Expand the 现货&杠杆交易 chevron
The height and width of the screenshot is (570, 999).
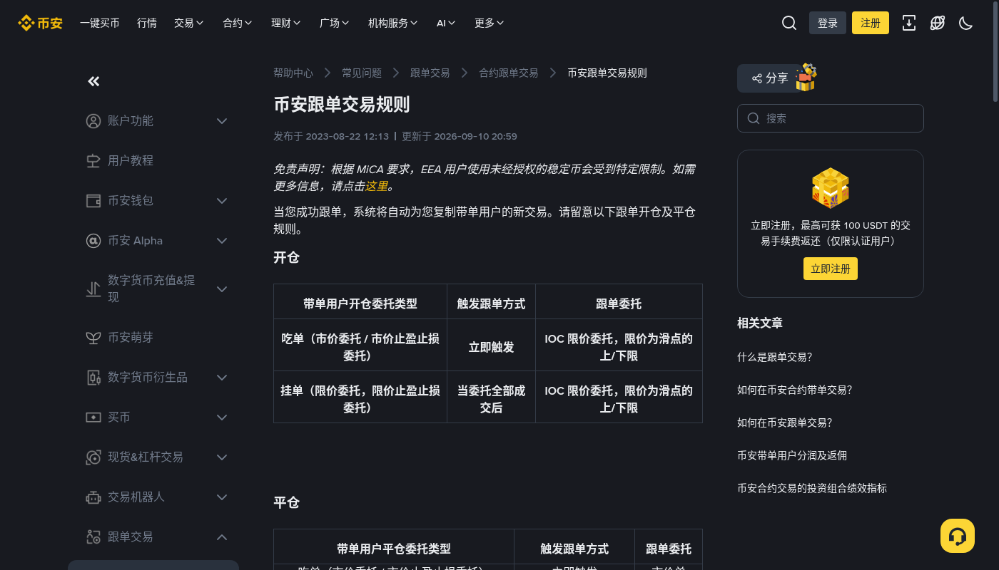pyautogui.click(x=222, y=457)
